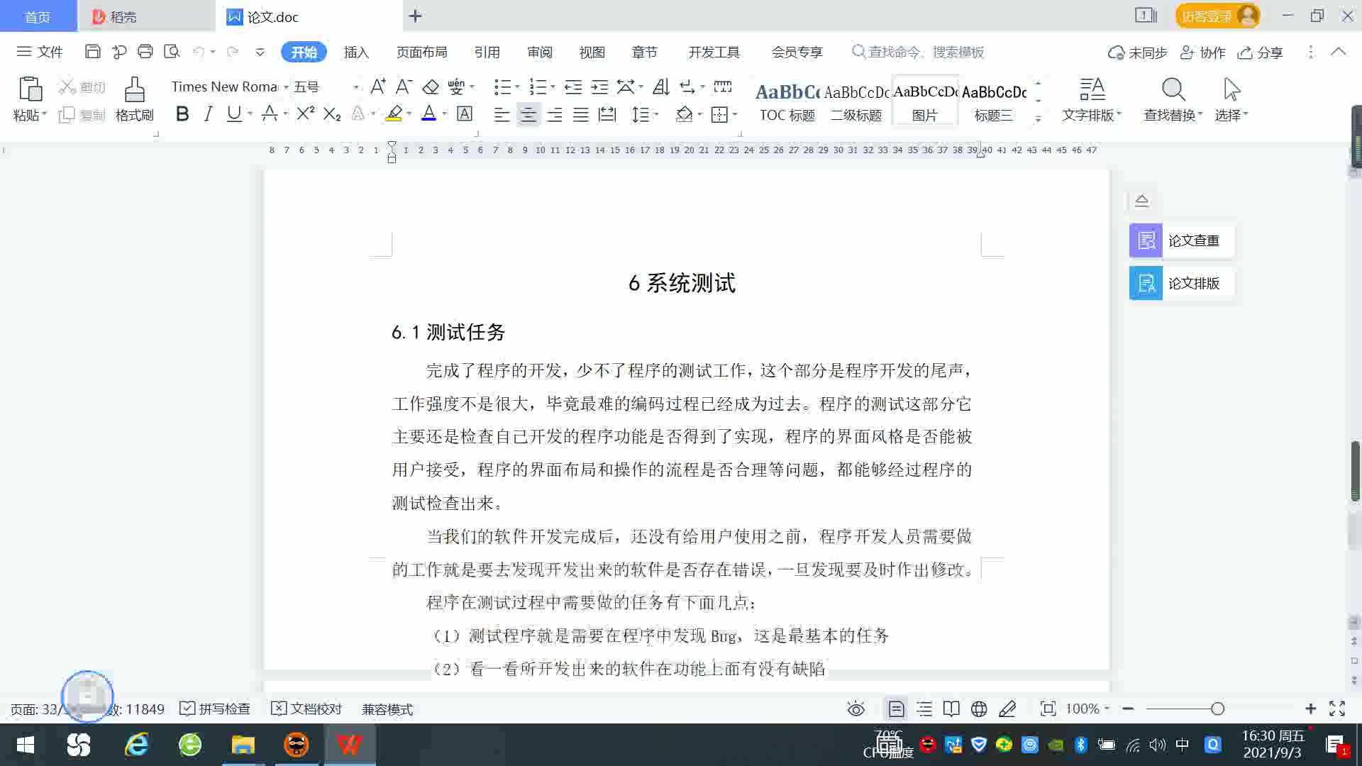This screenshot has width=1362, height=766.
Task: Click the center alignment icon
Action: [528, 115]
